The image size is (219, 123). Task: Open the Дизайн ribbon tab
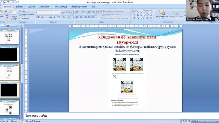click(31, 6)
